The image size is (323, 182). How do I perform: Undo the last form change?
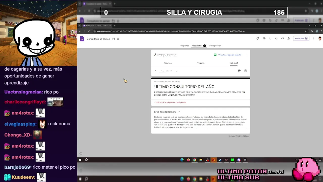point(270,38)
